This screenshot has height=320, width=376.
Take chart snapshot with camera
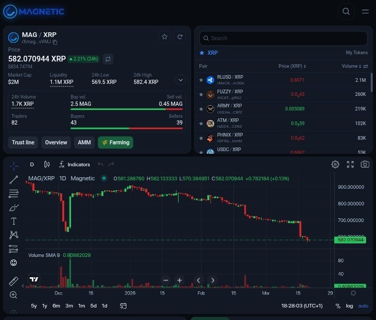click(x=365, y=164)
